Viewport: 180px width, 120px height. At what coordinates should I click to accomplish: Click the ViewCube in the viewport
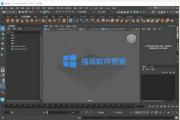131,39
